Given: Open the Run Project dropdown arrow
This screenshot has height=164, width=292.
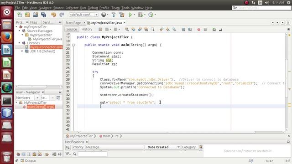Looking at the screenshot, I should (x=134, y=15).
